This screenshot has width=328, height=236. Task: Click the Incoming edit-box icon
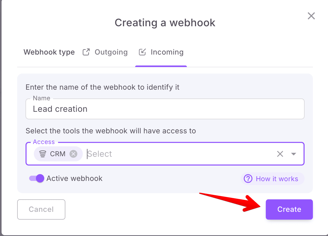click(142, 52)
